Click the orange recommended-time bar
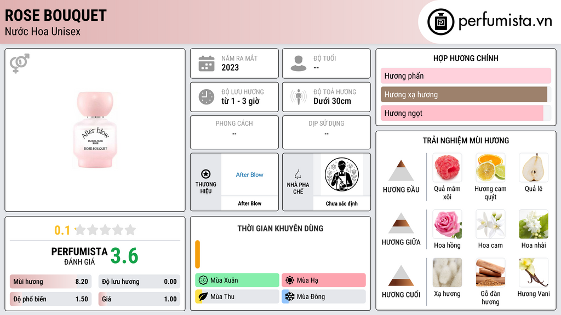 point(197,254)
